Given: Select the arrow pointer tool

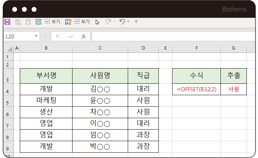Looking at the screenshot, I should 97,22.
